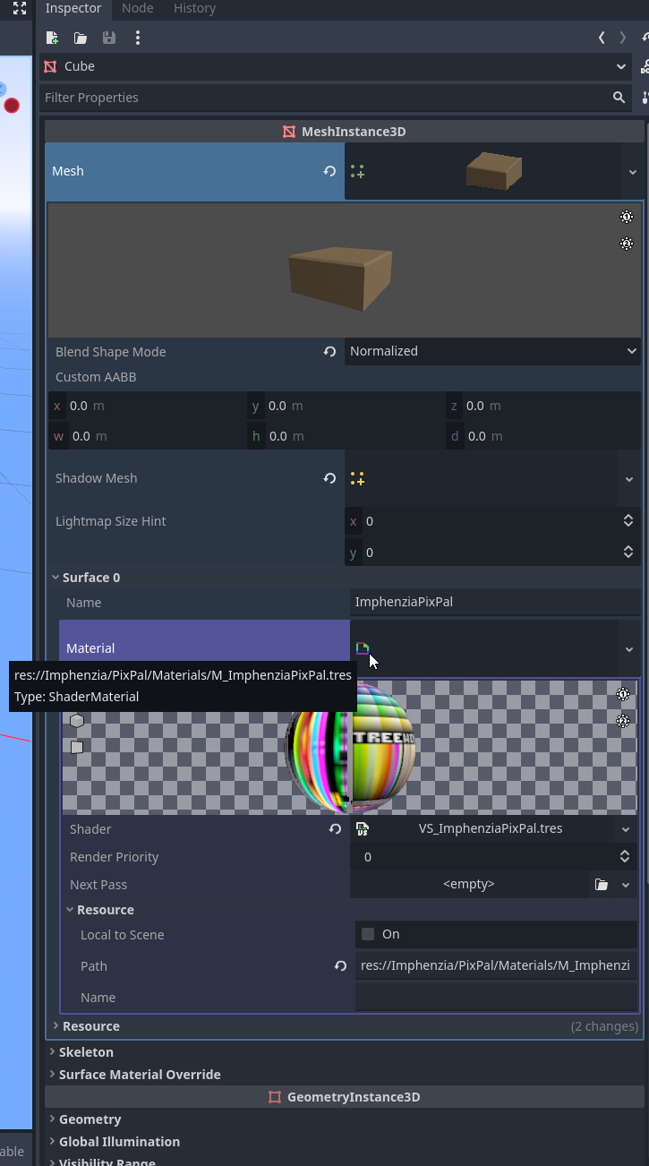Go to next edited object in history
Screen dimensions: 649x1166
coord(623,38)
